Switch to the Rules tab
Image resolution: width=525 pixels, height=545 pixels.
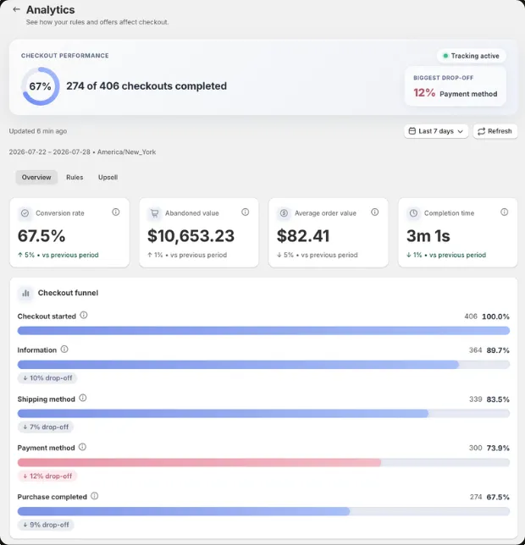pyautogui.click(x=75, y=177)
